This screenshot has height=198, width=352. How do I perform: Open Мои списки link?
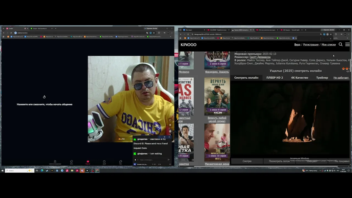[x=329, y=45]
